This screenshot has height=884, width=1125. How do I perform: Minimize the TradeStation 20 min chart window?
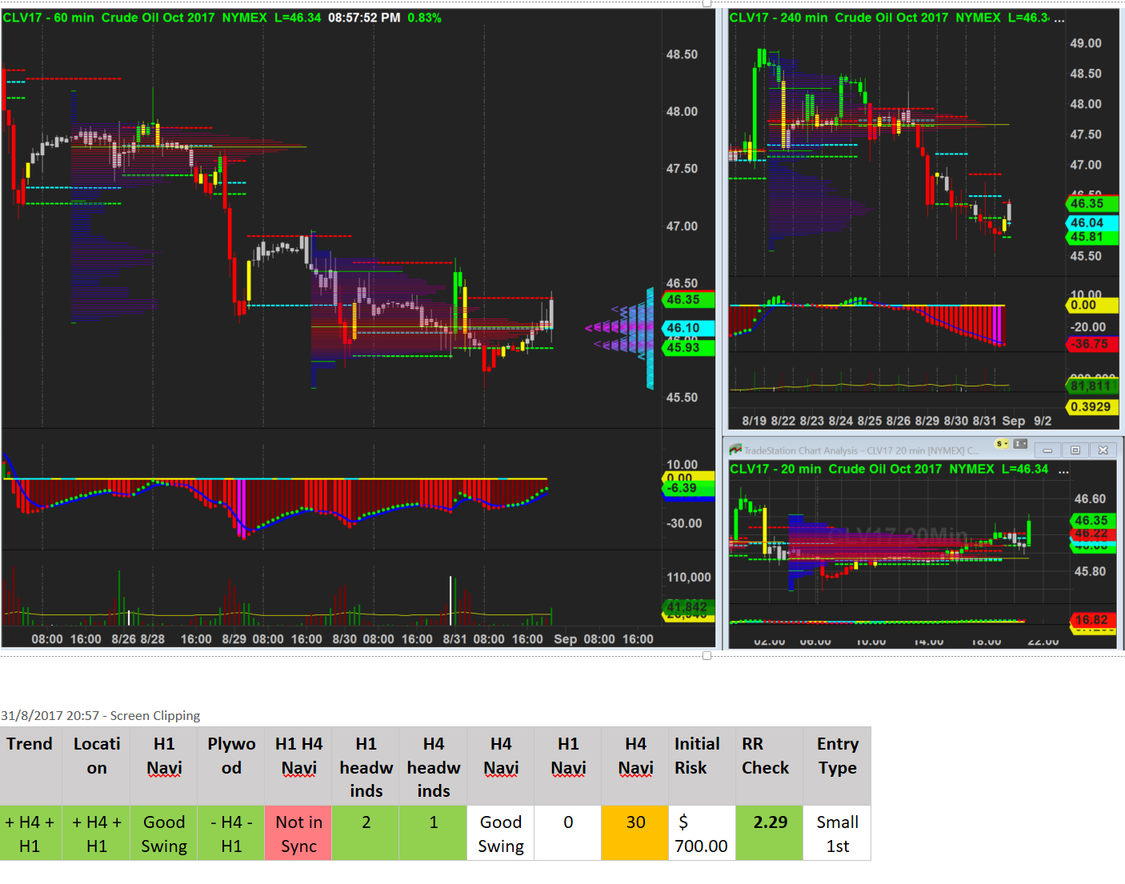1047,450
